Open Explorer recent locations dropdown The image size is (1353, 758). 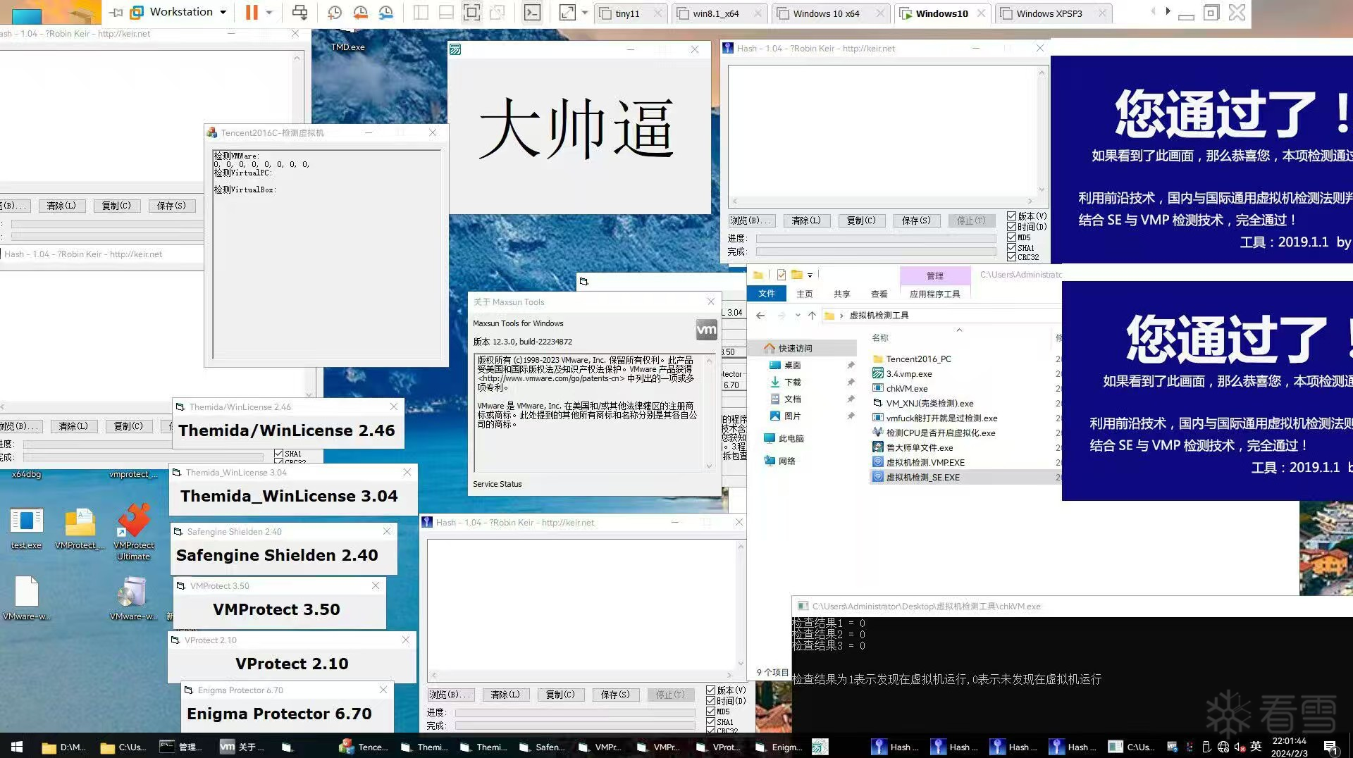pyautogui.click(x=798, y=316)
